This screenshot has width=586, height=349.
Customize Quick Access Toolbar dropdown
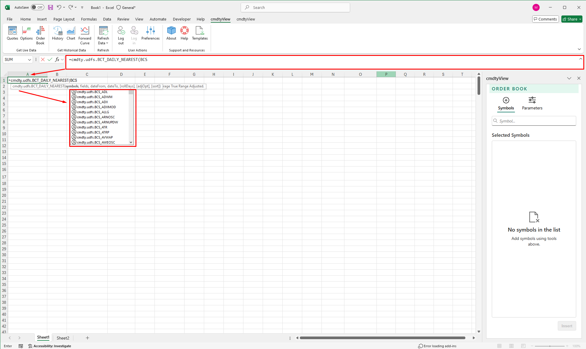(82, 7)
